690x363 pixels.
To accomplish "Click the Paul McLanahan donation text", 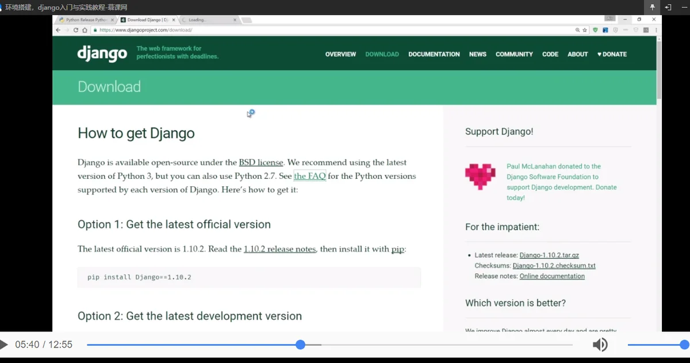I will click(x=562, y=182).
